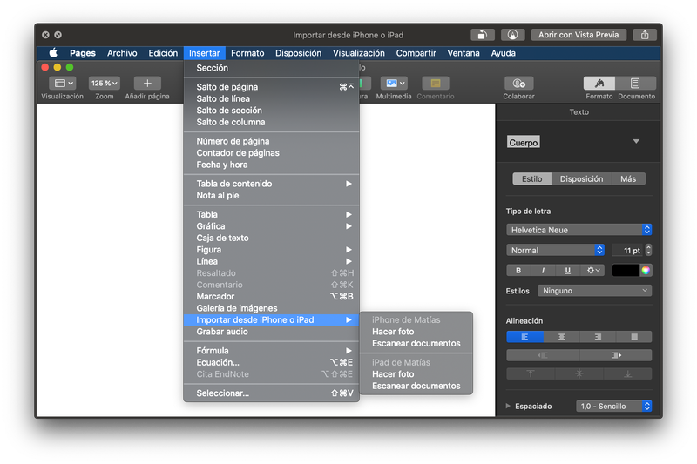Choose Escanear documentos under iPhone de Matías

tap(416, 343)
